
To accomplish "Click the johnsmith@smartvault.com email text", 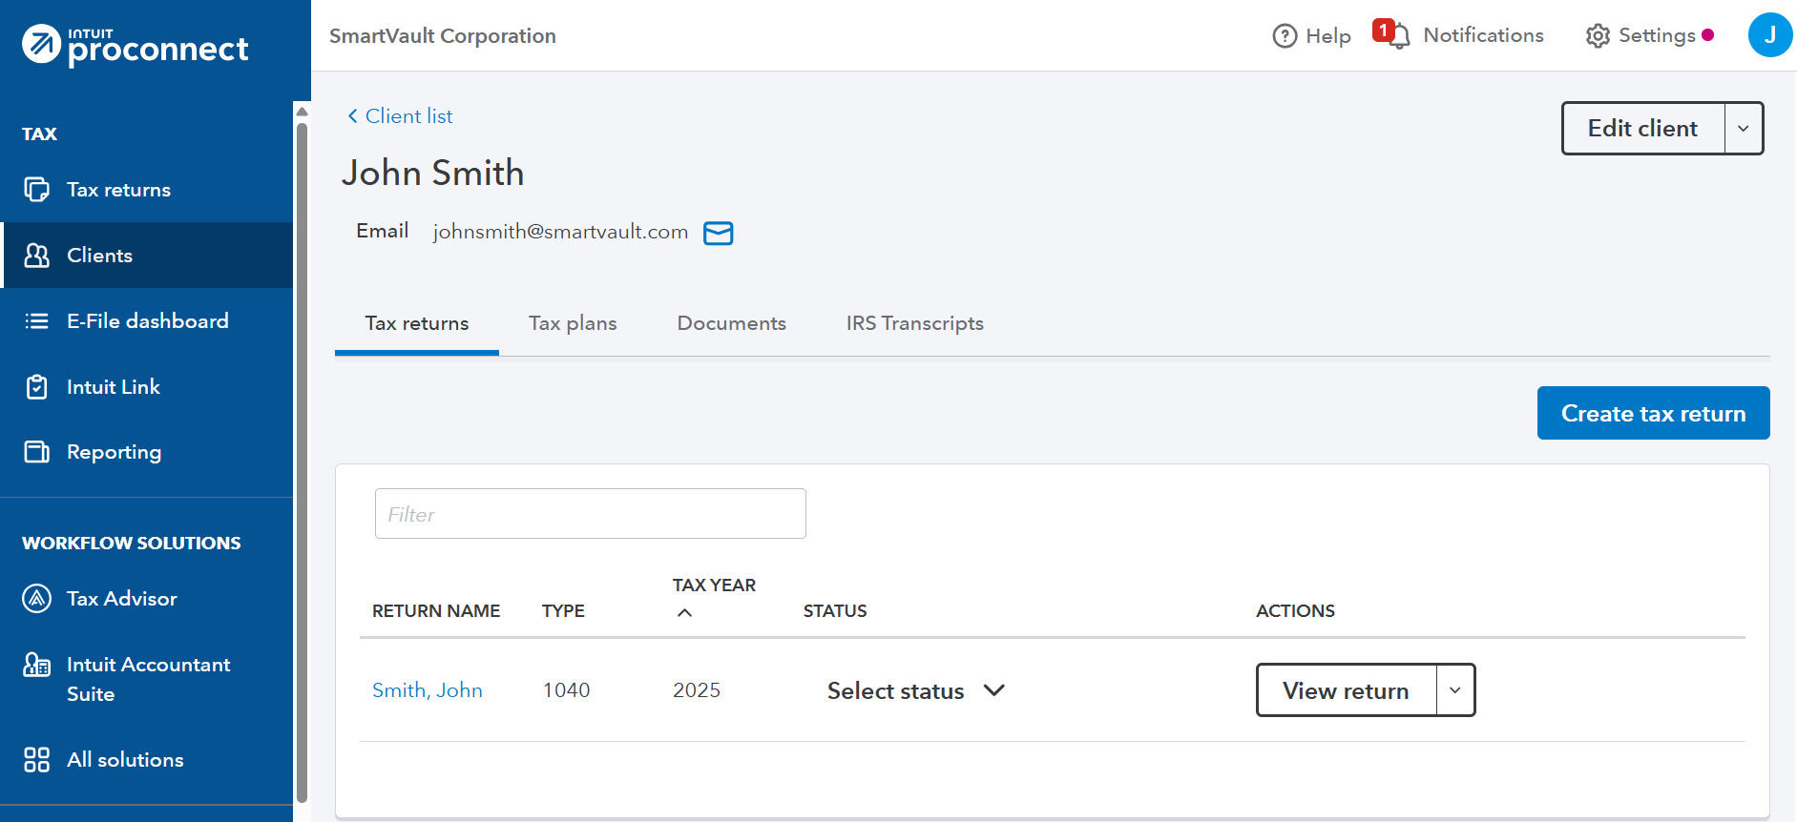I will [x=560, y=232].
